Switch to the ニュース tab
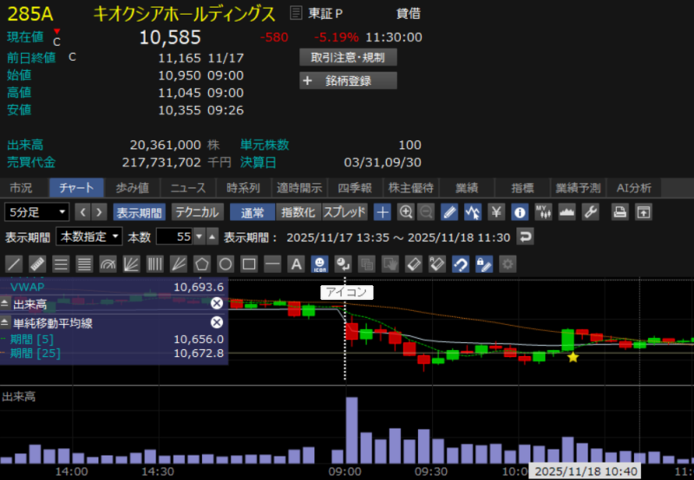 pyautogui.click(x=187, y=188)
